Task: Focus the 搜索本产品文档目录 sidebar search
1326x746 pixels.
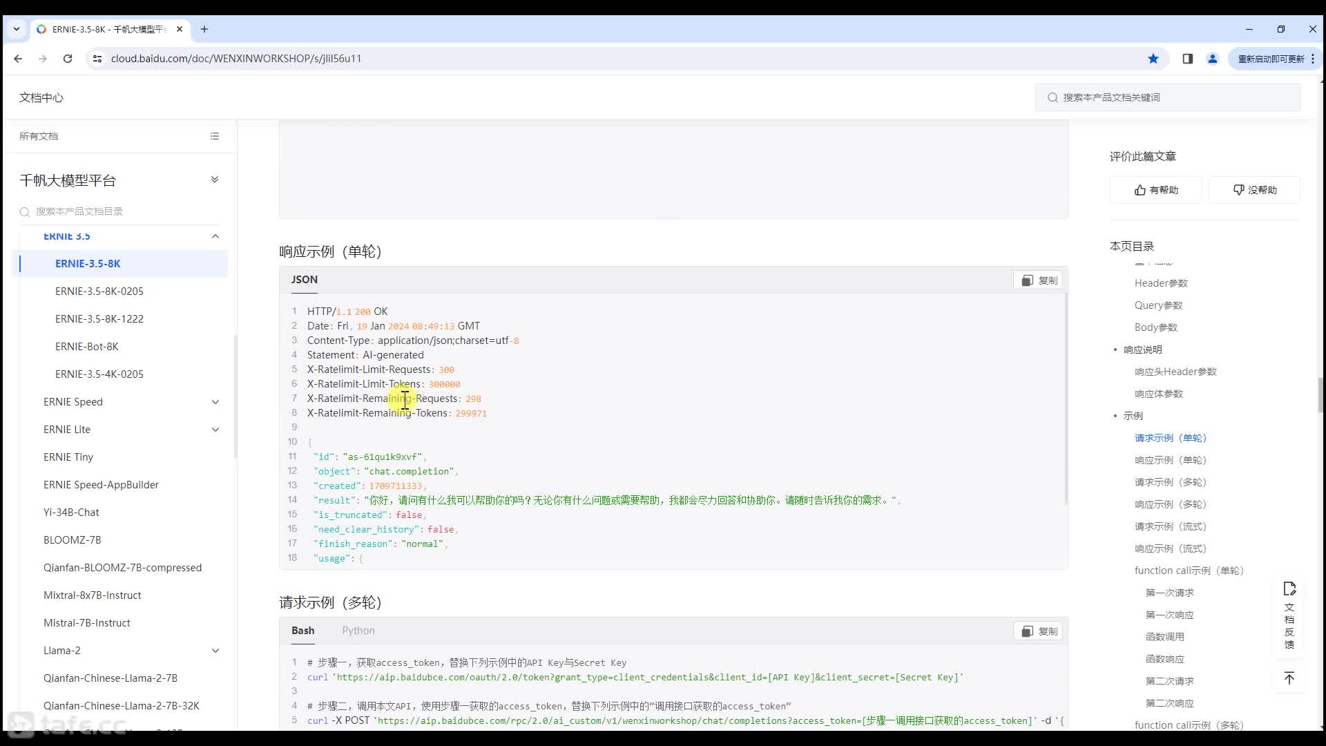Action: click(x=119, y=211)
